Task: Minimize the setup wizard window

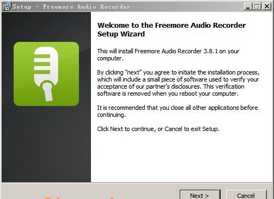Action: pyautogui.click(x=248, y=7)
